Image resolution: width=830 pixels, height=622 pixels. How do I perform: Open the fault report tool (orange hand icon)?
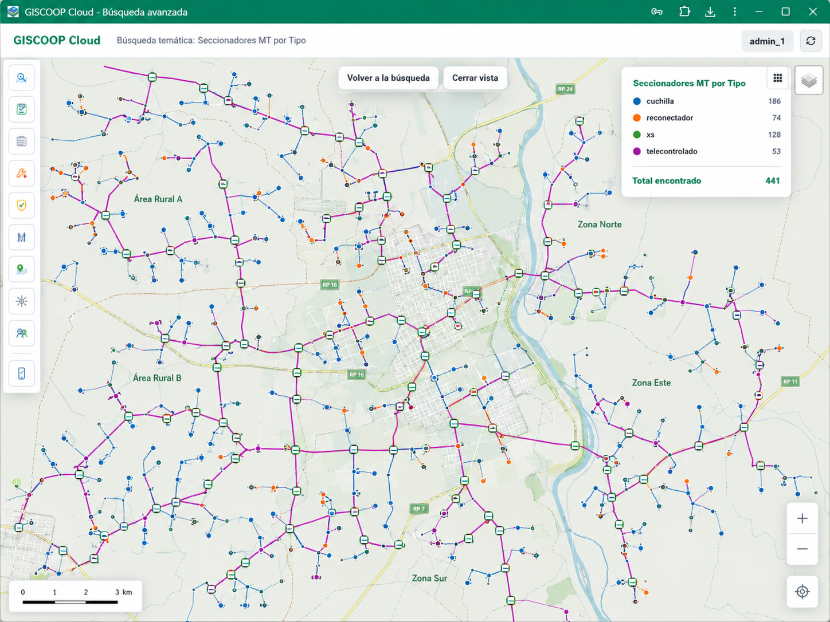tap(22, 174)
